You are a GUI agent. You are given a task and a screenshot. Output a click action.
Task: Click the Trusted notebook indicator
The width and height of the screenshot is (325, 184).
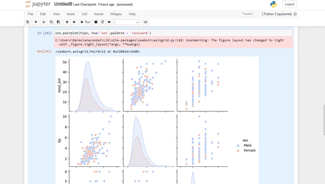point(247,14)
